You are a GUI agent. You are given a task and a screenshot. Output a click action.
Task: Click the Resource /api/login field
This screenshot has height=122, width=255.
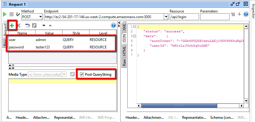pyautogui.click(x=184, y=17)
